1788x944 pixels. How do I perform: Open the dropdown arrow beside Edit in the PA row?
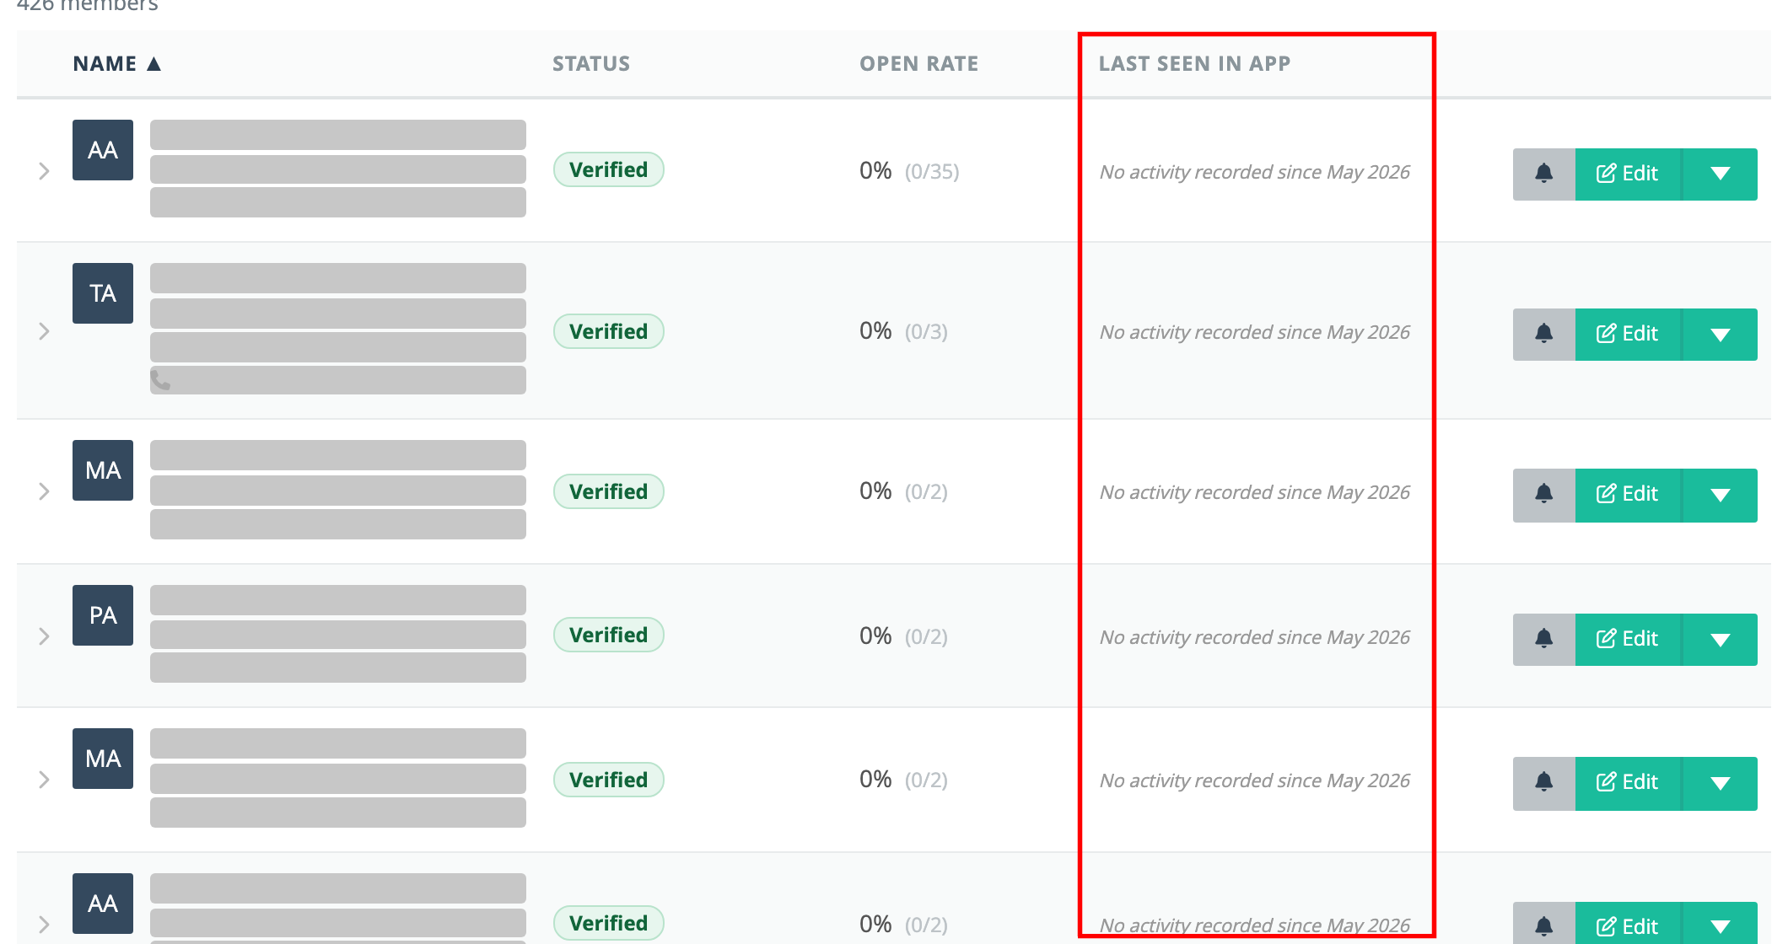click(x=1721, y=639)
